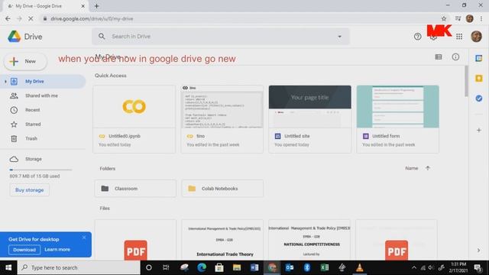Image resolution: width=489 pixels, height=275 pixels.
Task: Show the view details info icon
Action: coord(455,57)
